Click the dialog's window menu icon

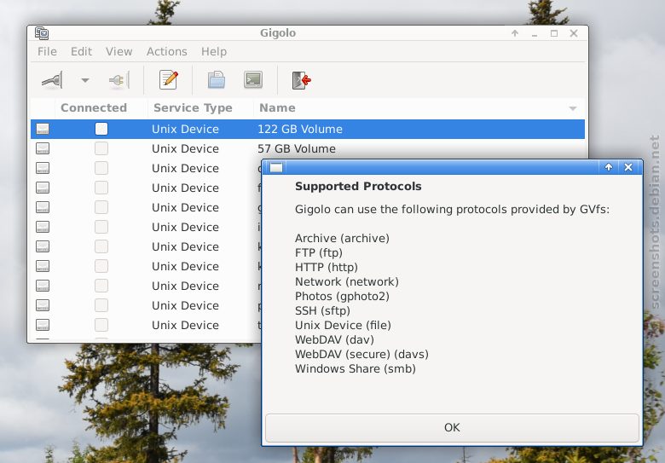tap(276, 167)
